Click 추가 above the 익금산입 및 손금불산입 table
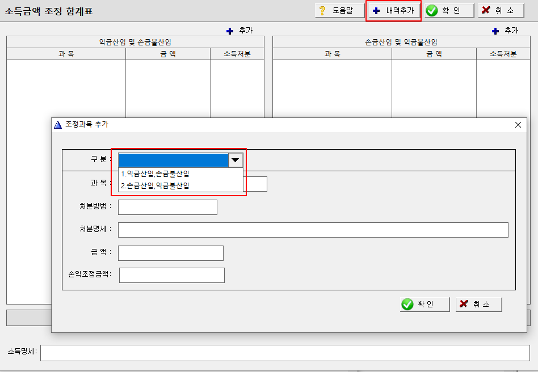 (x=239, y=31)
